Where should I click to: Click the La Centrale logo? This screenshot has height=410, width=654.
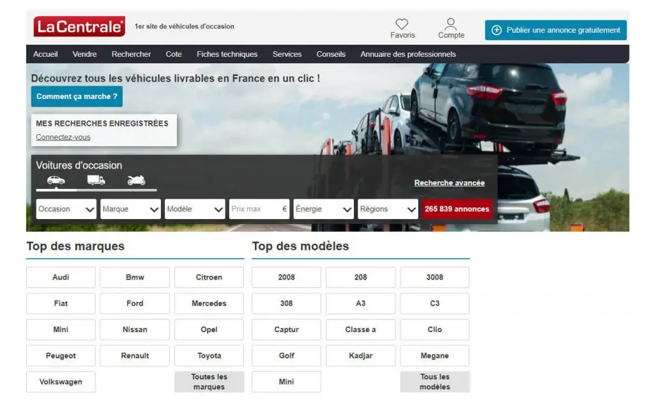click(x=79, y=27)
